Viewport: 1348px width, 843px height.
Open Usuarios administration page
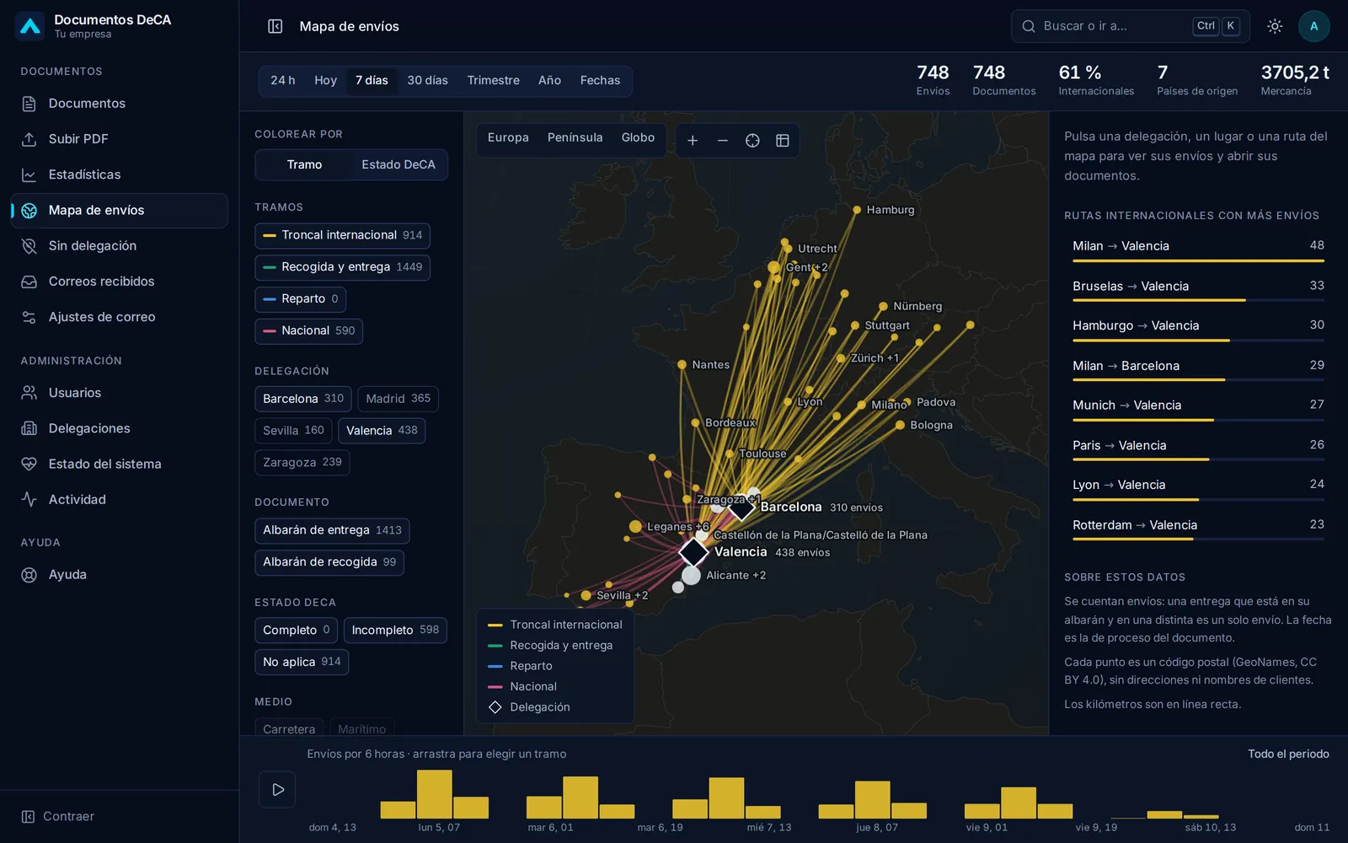point(120,393)
